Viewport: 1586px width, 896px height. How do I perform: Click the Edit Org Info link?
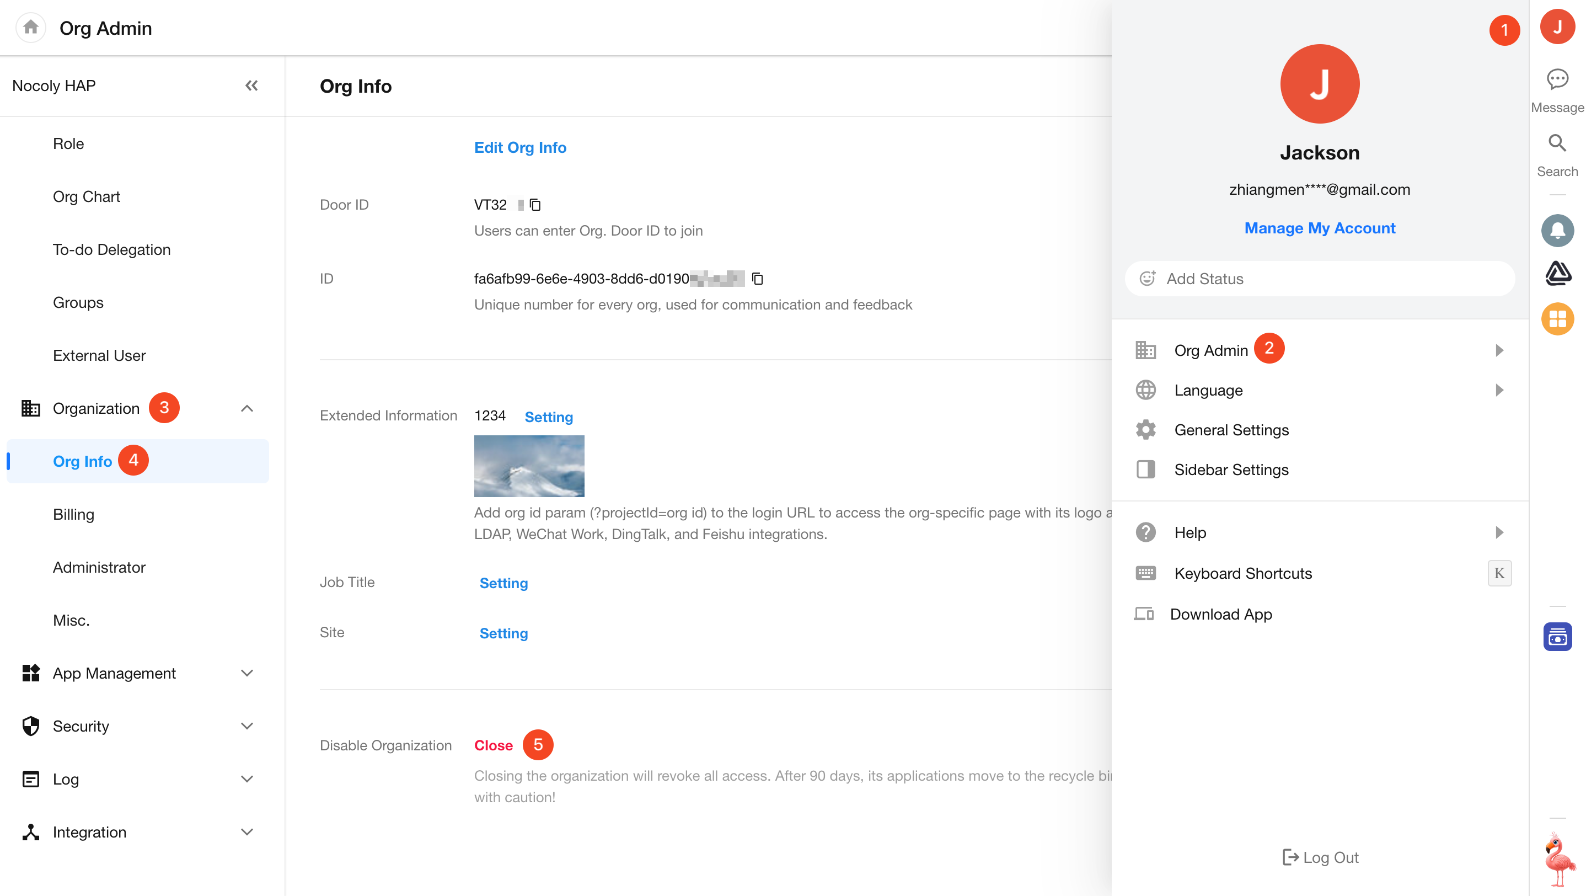point(519,148)
